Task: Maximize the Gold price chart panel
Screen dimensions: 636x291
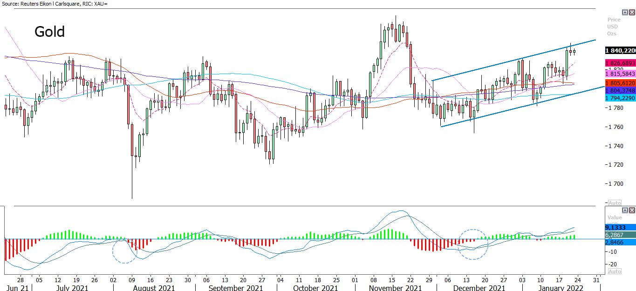Action: coord(624,13)
